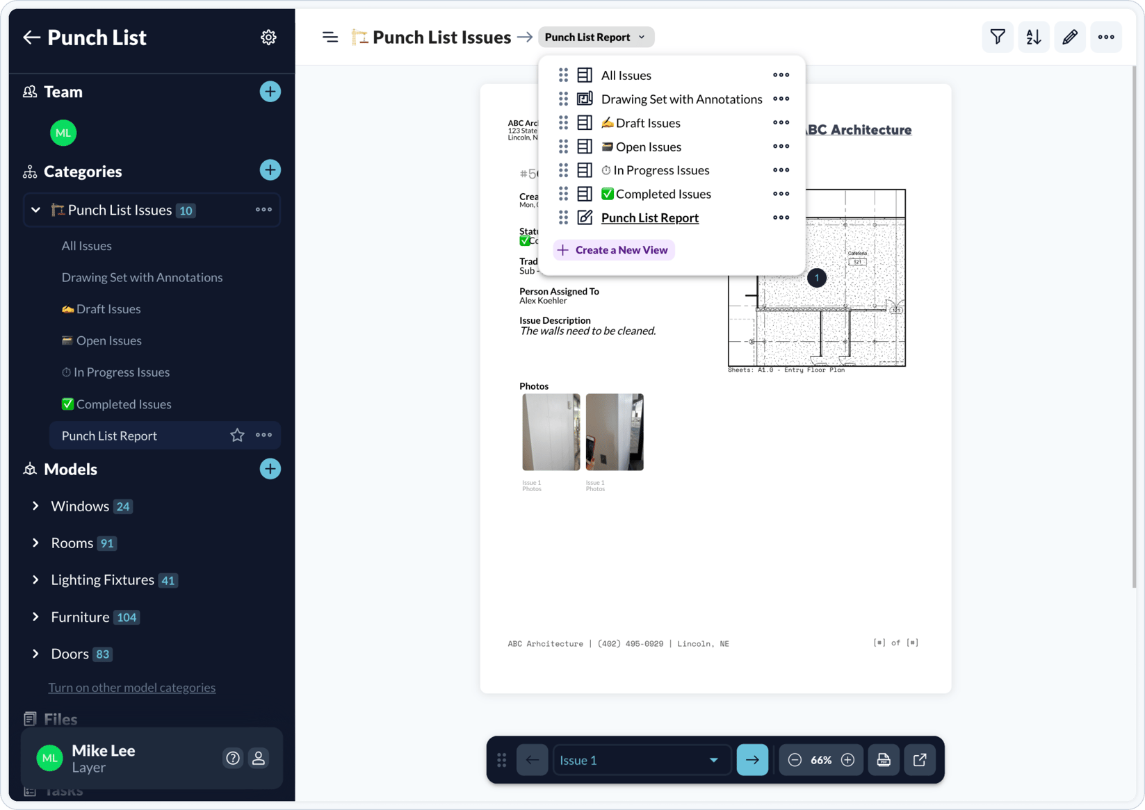Expand the Lighting Fixtures model category
This screenshot has width=1145, height=810.
(35, 580)
